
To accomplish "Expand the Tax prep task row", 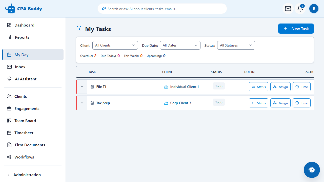I will (x=82, y=103).
